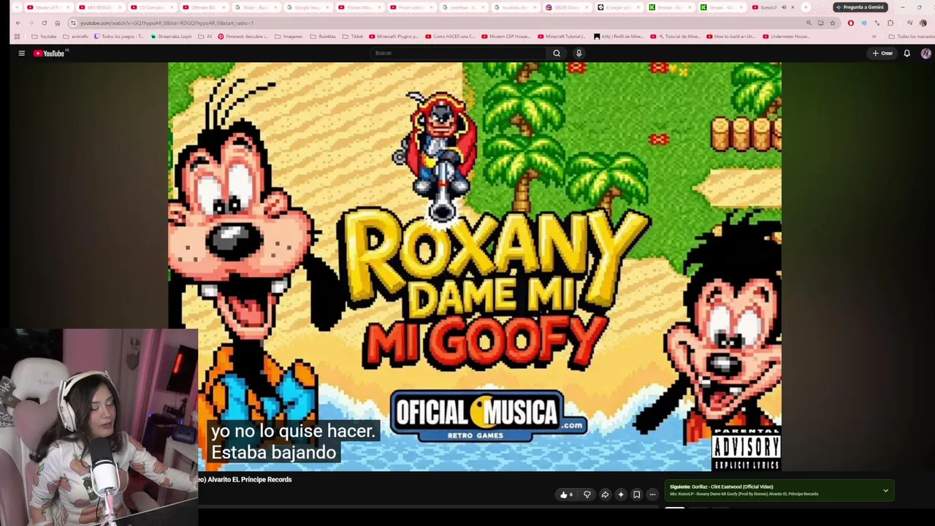This screenshot has height=526, width=935.
Task: Open the tab search dropdown arrow
Action: pyautogui.click(x=17, y=7)
